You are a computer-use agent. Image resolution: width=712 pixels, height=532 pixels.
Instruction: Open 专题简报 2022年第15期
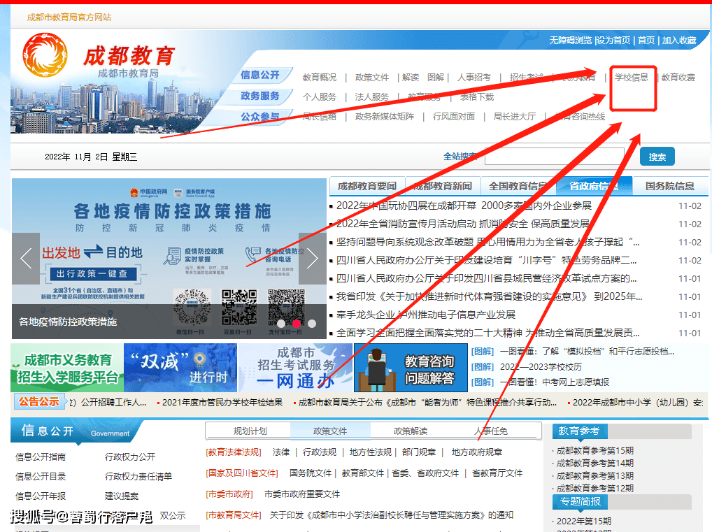pos(584,521)
